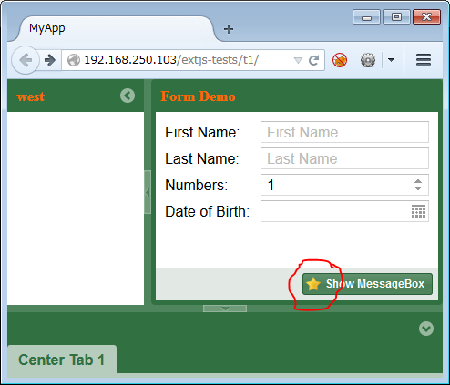
Task: Increase the Numbers spinner value
Action: [x=418, y=181]
